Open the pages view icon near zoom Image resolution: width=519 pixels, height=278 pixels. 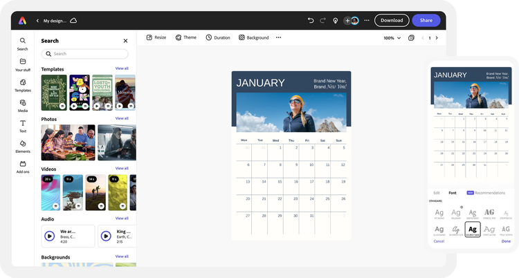click(411, 38)
